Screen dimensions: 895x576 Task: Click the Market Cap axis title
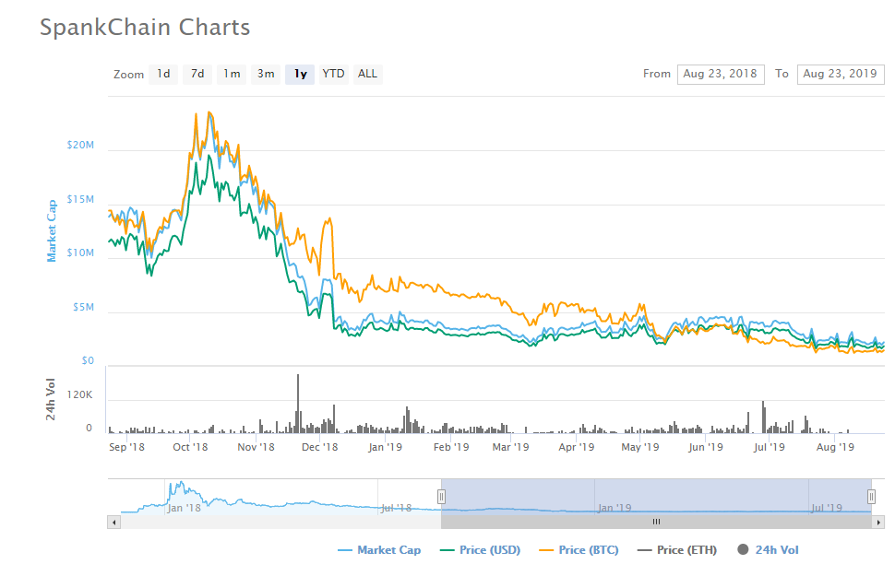click(x=52, y=231)
